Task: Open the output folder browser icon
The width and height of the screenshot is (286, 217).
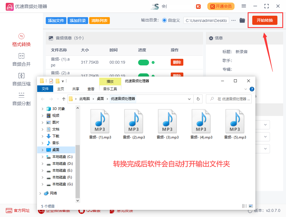Action: coord(242,20)
